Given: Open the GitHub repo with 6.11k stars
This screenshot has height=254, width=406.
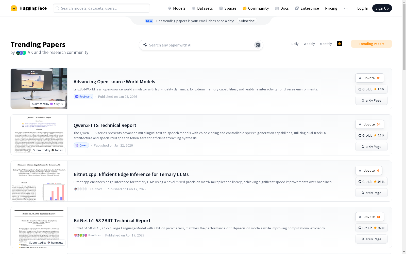Looking at the screenshot, I should click(371, 135).
